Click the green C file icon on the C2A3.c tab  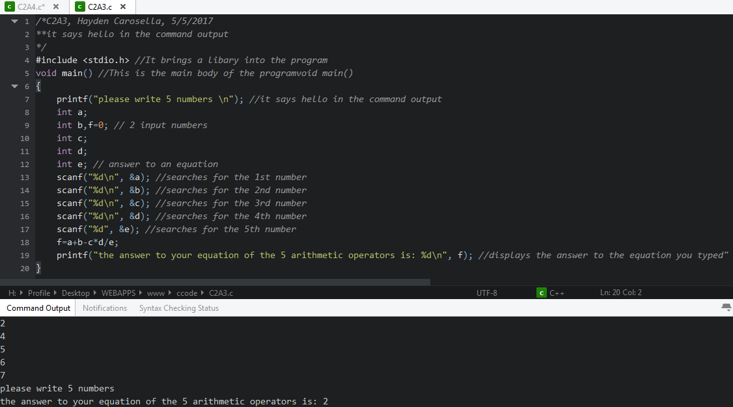80,6
